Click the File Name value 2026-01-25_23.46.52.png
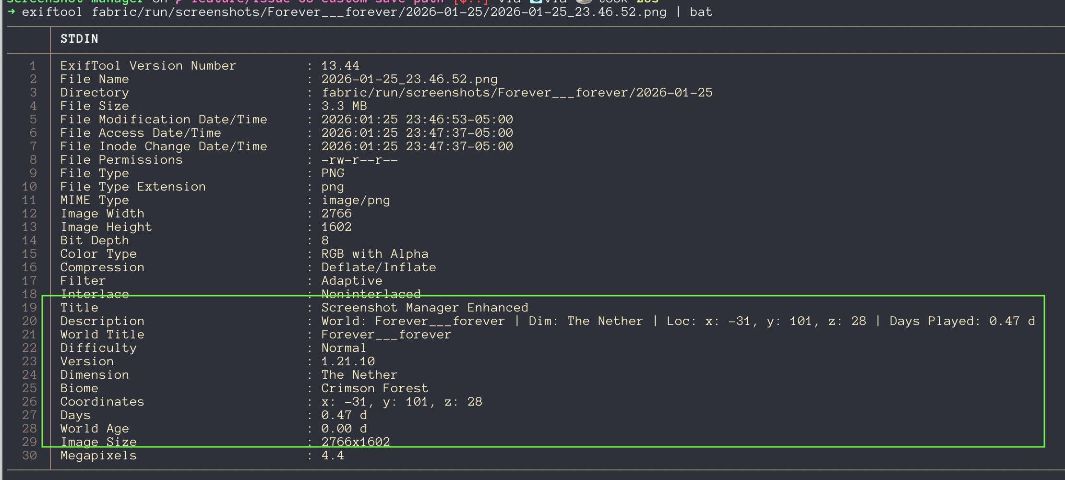This screenshot has width=1065, height=480. [x=409, y=79]
